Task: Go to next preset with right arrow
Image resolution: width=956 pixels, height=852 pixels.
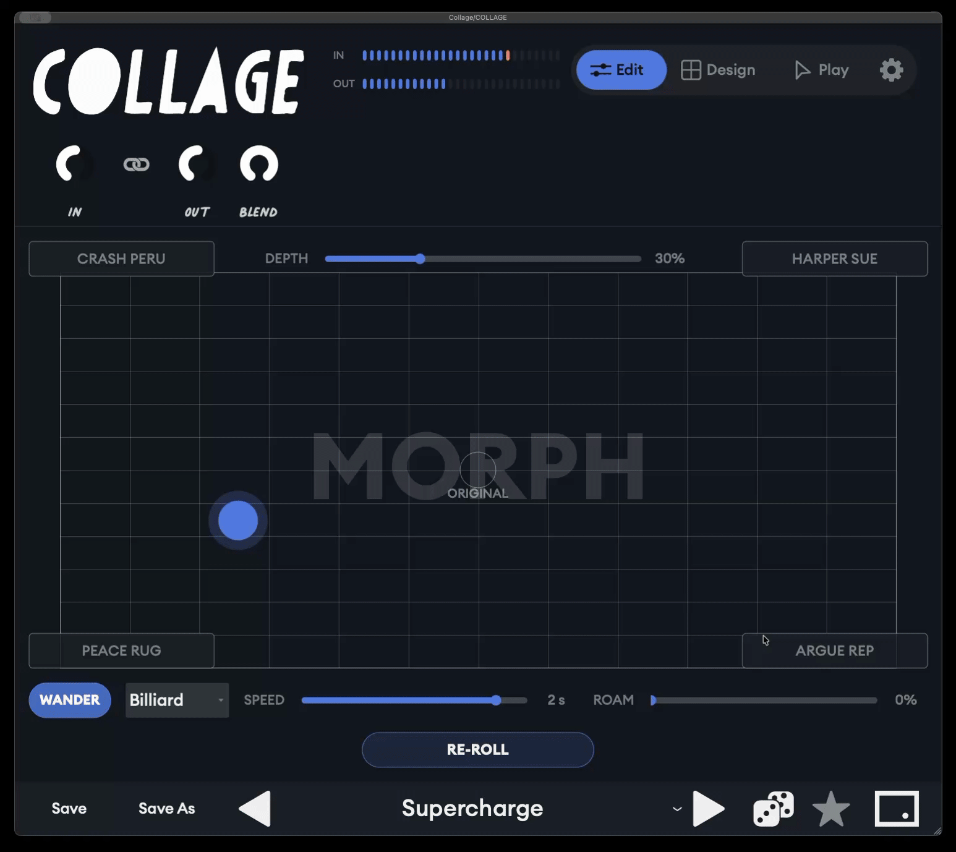Action: (709, 808)
